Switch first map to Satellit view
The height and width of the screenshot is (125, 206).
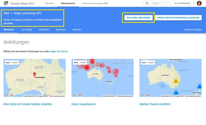[x=15, y=63]
